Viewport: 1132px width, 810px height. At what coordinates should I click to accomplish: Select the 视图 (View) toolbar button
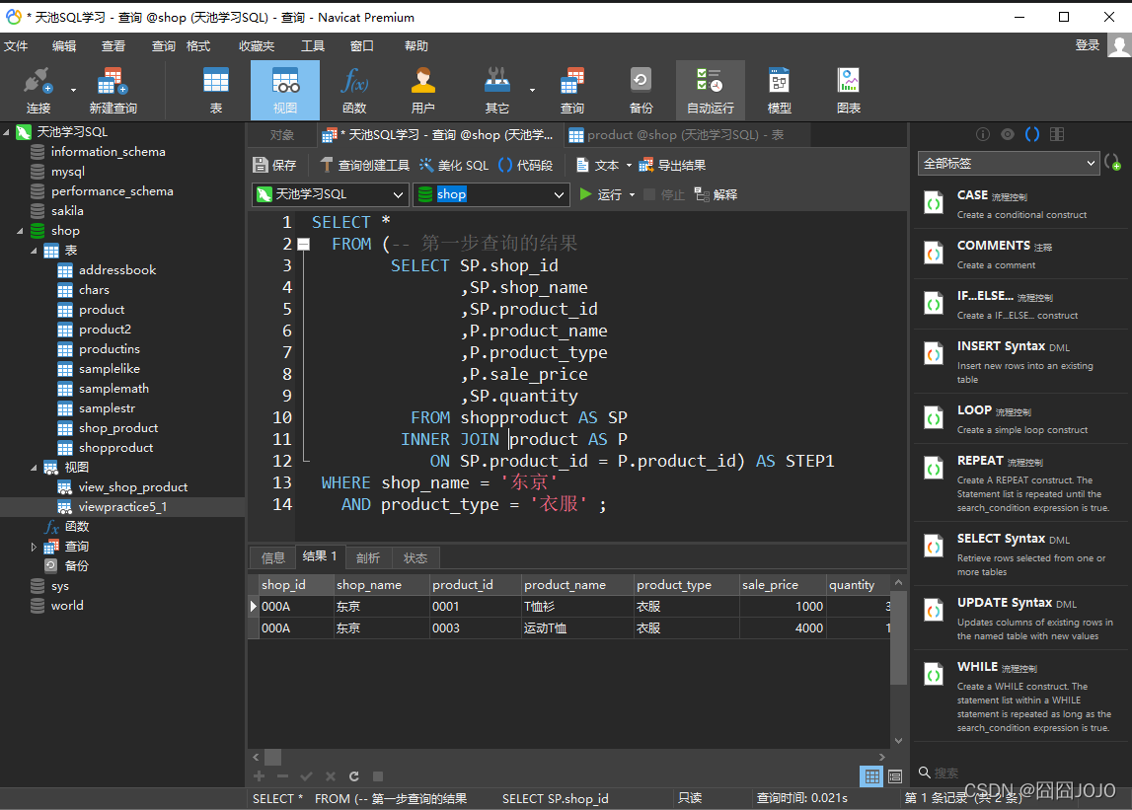[285, 90]
